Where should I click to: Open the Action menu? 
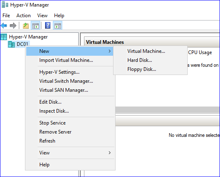[x=23, y=16]
